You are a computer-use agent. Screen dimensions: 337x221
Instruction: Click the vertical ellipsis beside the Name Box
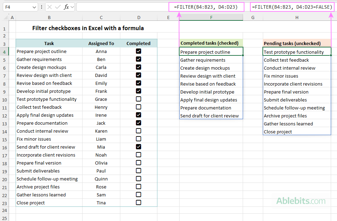click(41, 7)
